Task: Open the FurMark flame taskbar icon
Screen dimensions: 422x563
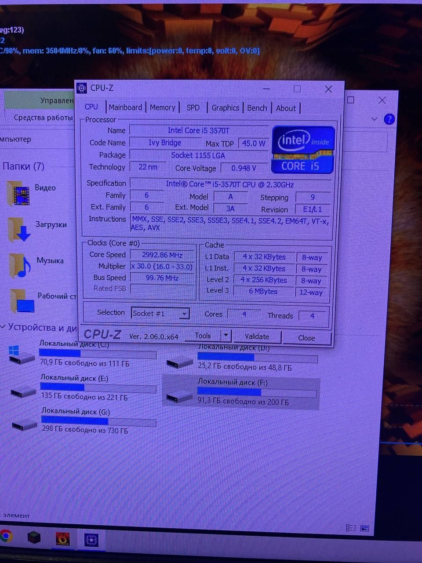Action: pyautogui.click(x=63, y=538)
